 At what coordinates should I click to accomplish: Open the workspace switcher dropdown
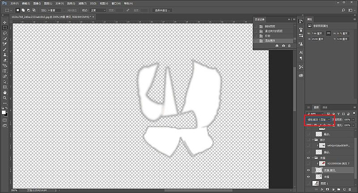pyautogui.click(x=350, y=10)
